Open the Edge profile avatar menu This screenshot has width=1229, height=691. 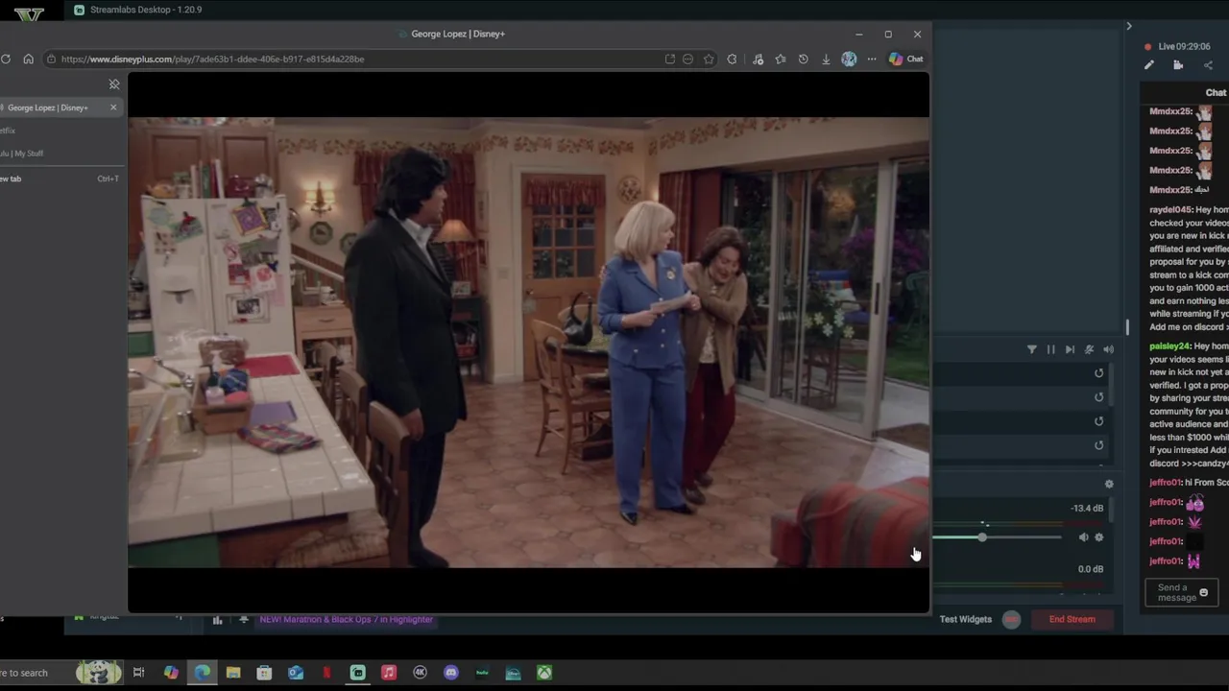click(849, 60)
